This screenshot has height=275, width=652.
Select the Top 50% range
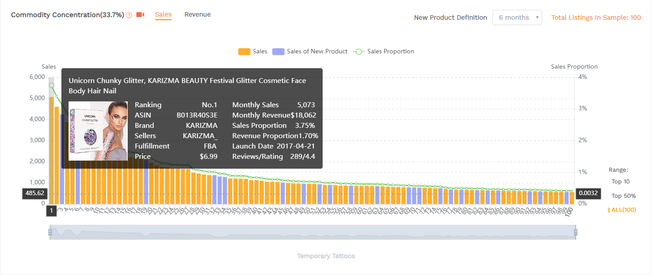pyautogui.click(x=623, y=196)
